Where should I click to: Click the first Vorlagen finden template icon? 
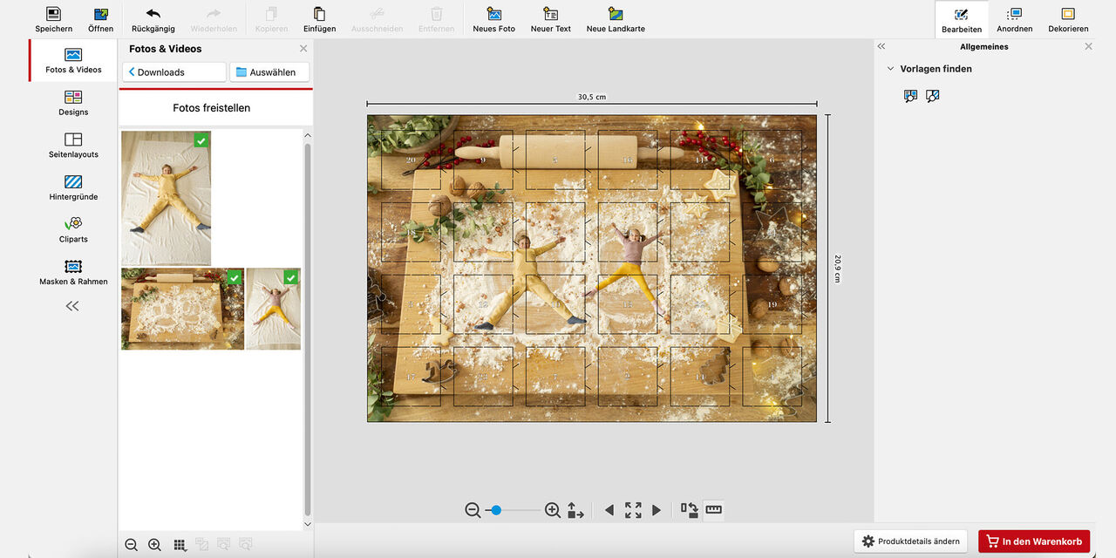pos(910,96)
